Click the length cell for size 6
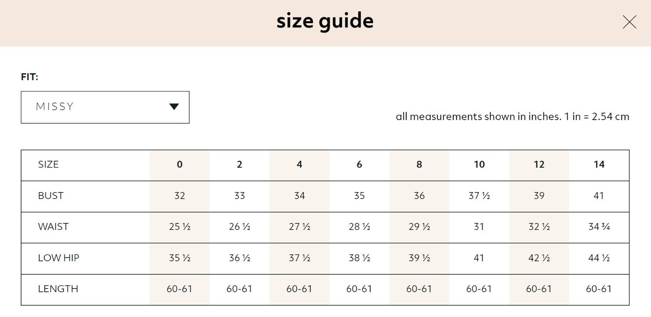651x317 pixels. (x=359, y=289)
